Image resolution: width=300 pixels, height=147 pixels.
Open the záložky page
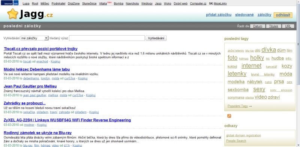[x=264, y=15]
